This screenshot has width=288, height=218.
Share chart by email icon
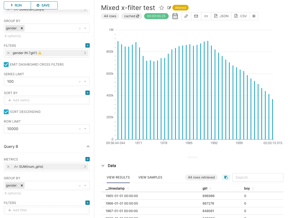click(x=196, y=16)
